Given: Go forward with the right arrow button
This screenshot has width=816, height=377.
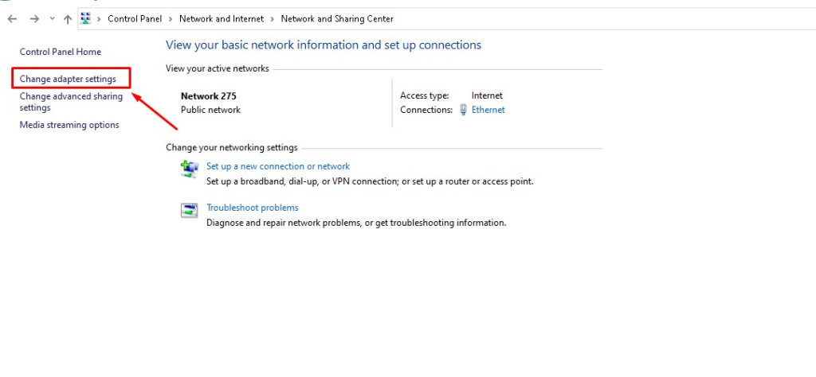Looking at the screenshot, I should point(34,19).
